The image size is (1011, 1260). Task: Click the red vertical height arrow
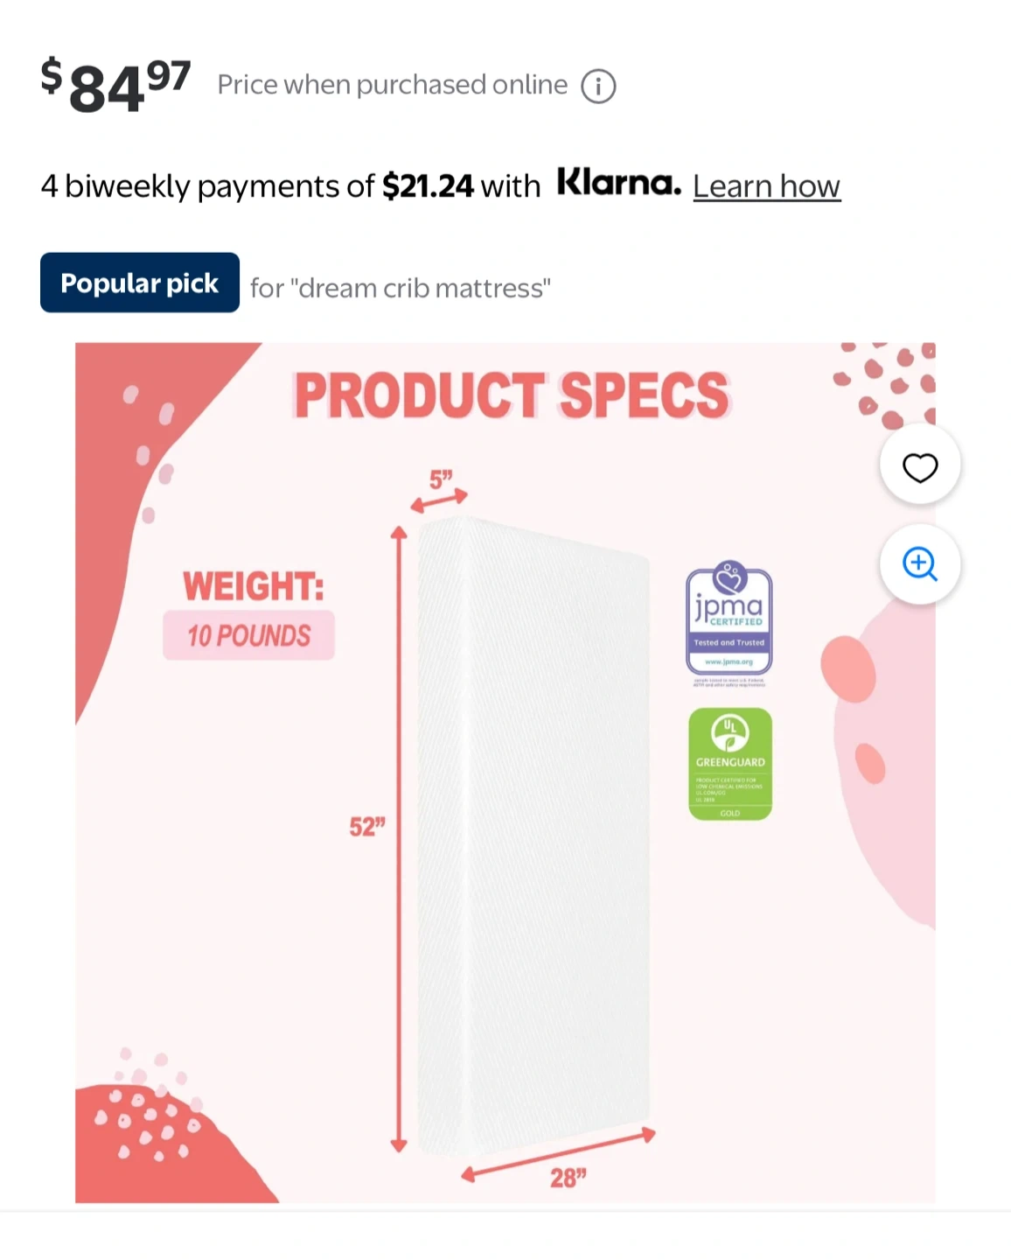click(399, 840)
